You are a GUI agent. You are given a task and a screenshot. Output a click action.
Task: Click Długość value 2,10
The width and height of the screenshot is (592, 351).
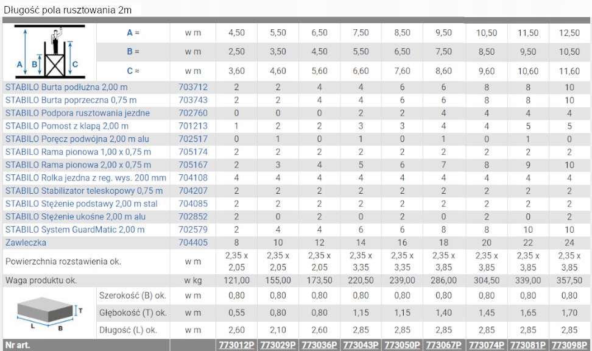(278, 330)
